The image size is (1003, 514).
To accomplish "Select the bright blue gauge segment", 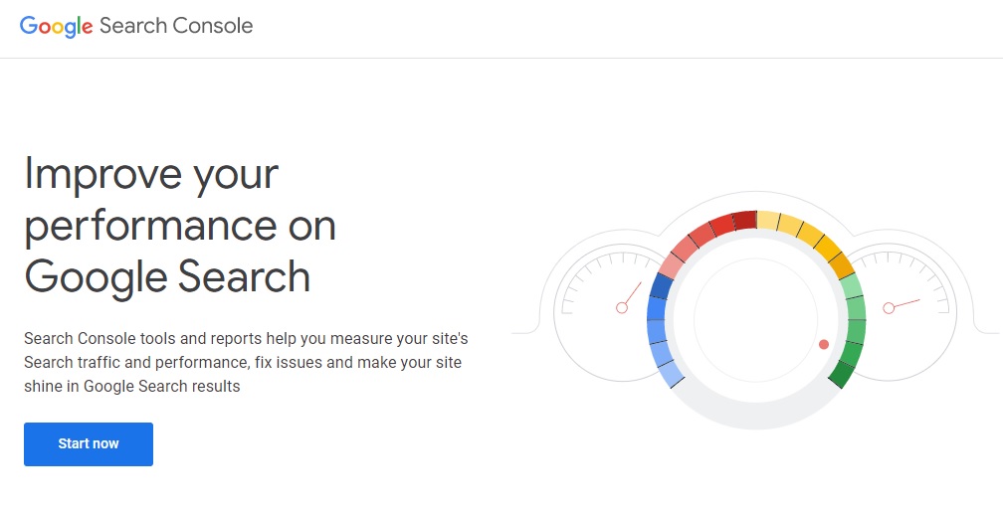I will point(657,308).
